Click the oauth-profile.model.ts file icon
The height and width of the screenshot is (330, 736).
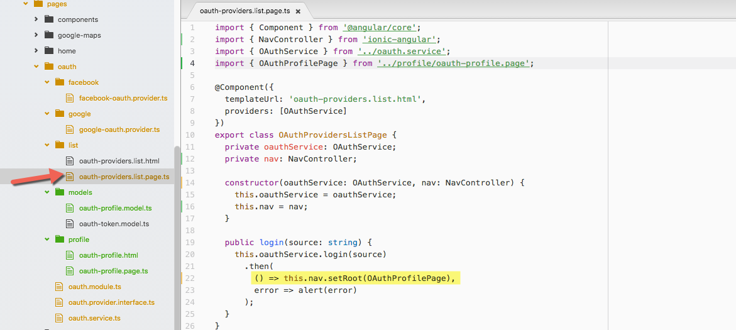(x=70, y=208)
